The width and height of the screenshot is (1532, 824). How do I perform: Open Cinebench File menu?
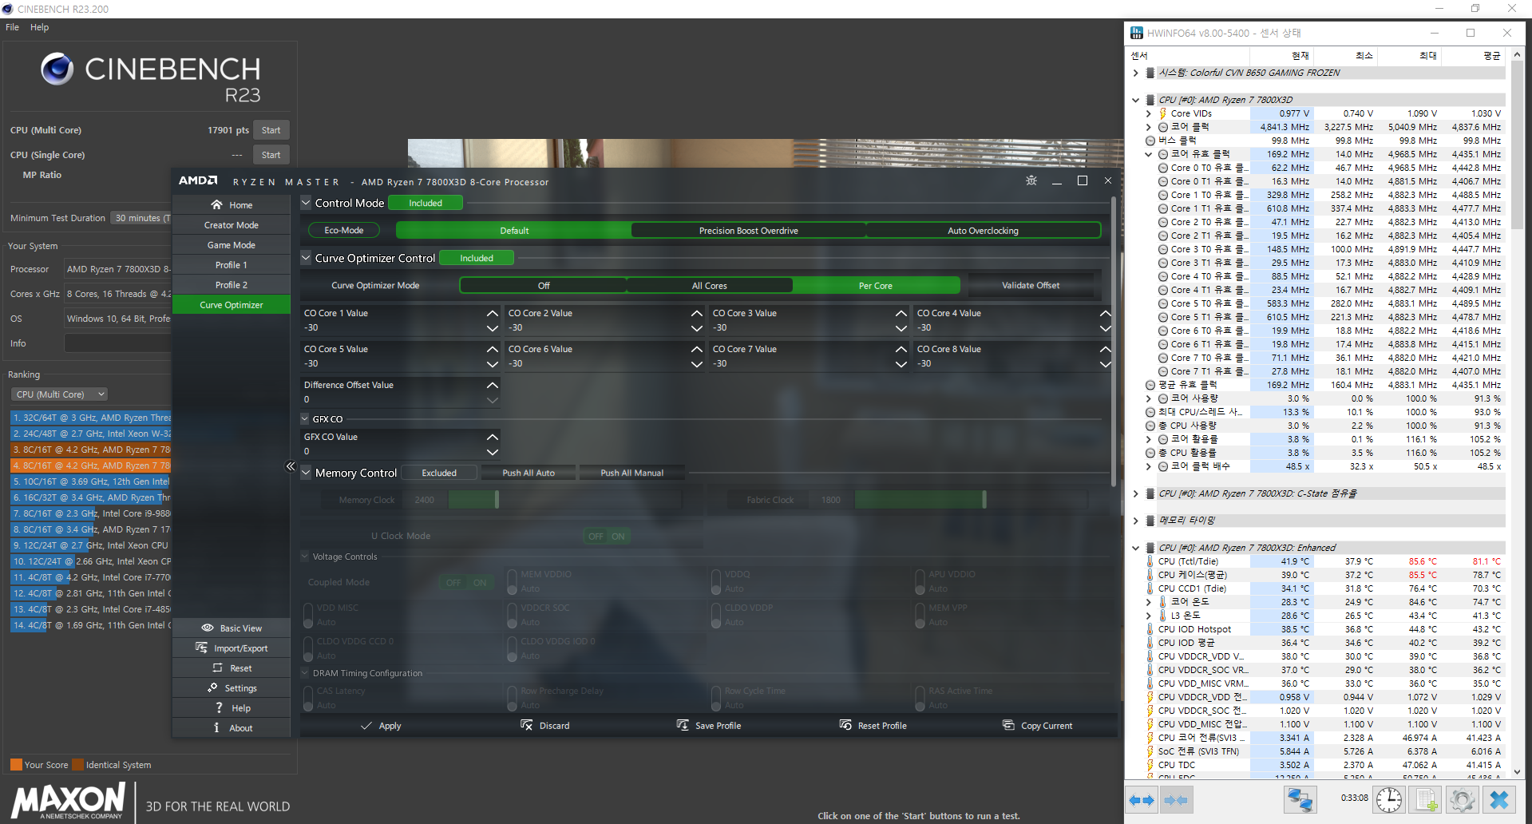12,27
